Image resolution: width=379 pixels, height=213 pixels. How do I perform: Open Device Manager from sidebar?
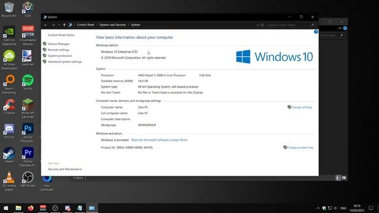click(59, 44)
